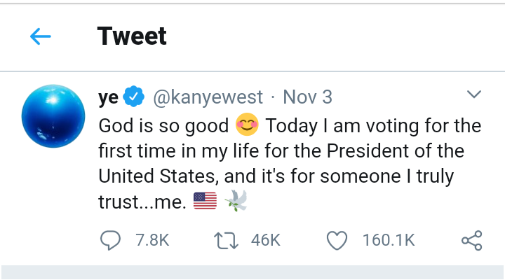View the 7.8K replies count

151,241
